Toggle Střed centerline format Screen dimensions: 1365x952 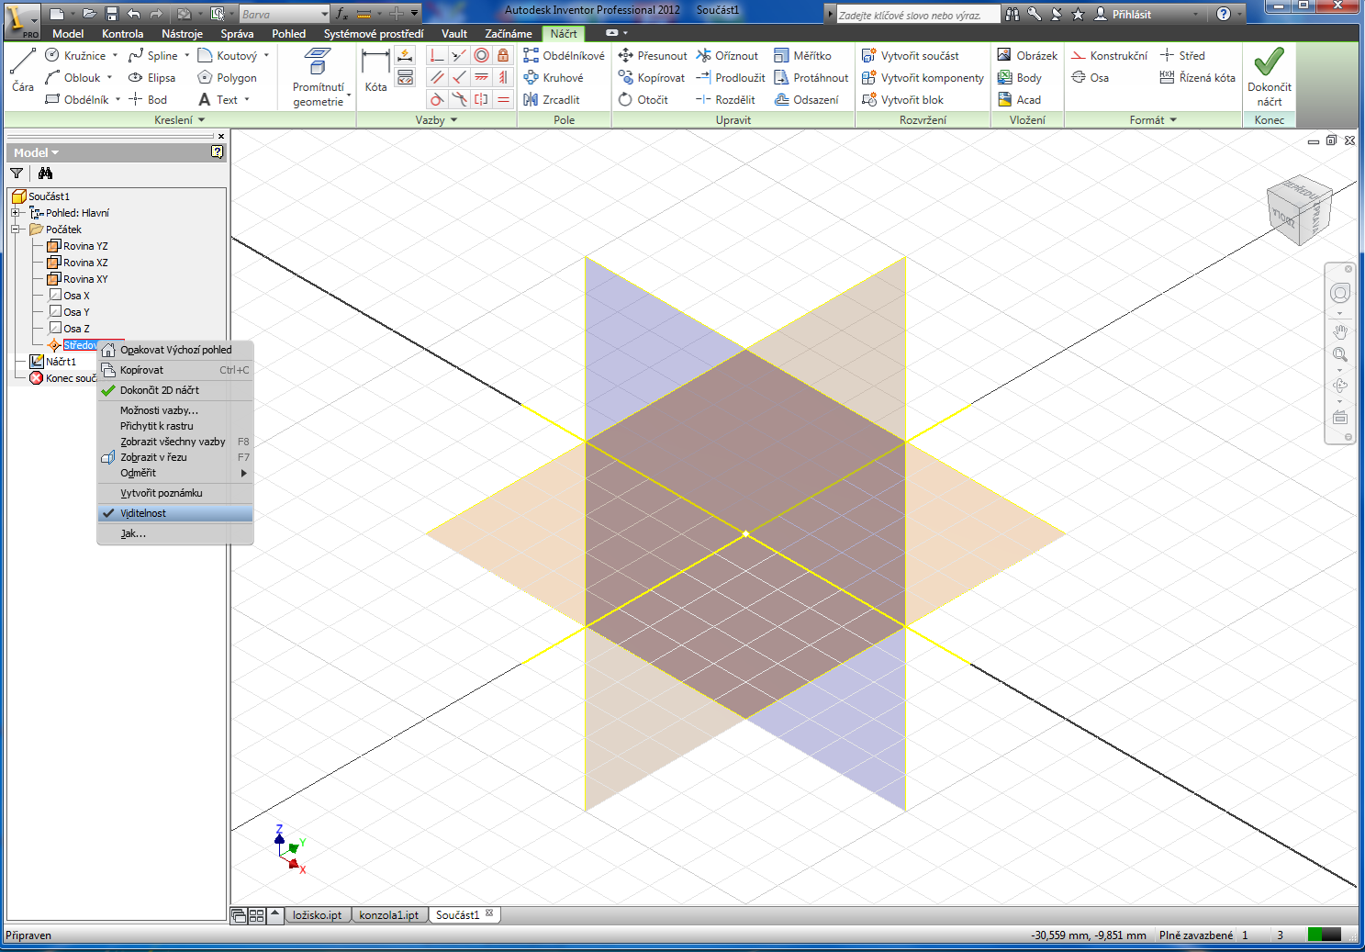click(x=1182, y=56)
